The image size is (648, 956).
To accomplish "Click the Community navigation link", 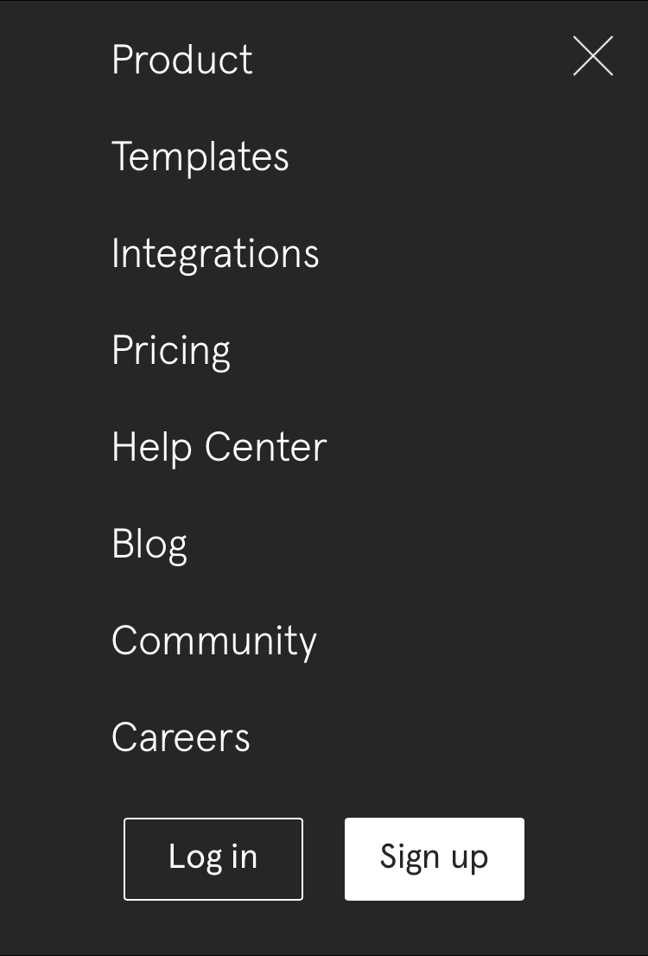I will [214, 641].
